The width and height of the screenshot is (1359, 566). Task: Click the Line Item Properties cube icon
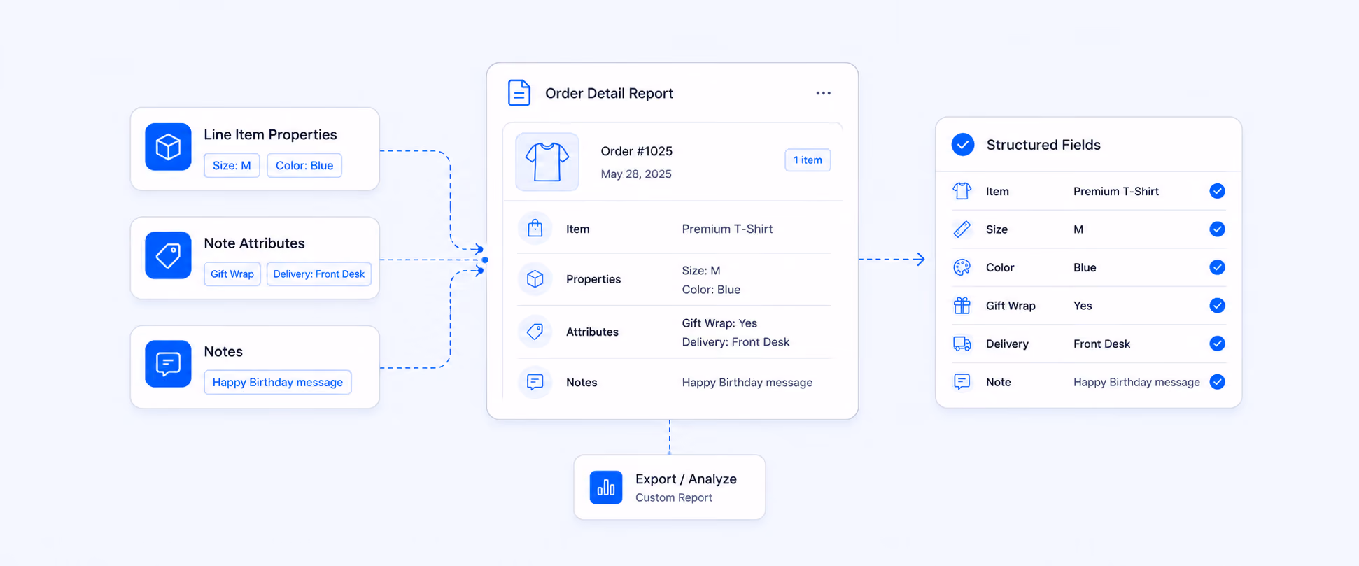[168, 147]
